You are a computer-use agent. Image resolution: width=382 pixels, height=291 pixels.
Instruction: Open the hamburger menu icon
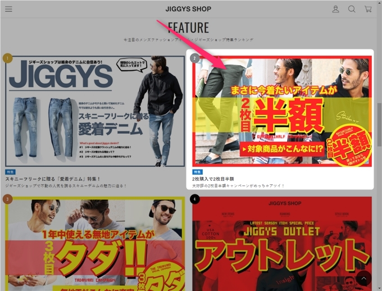8,9
